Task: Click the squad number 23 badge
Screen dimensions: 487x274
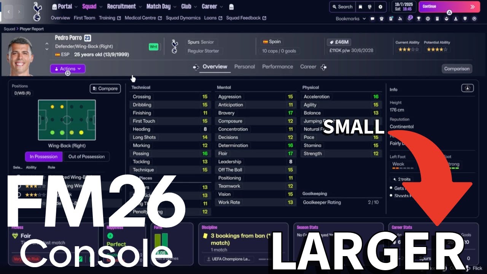Action: (88, 38)
